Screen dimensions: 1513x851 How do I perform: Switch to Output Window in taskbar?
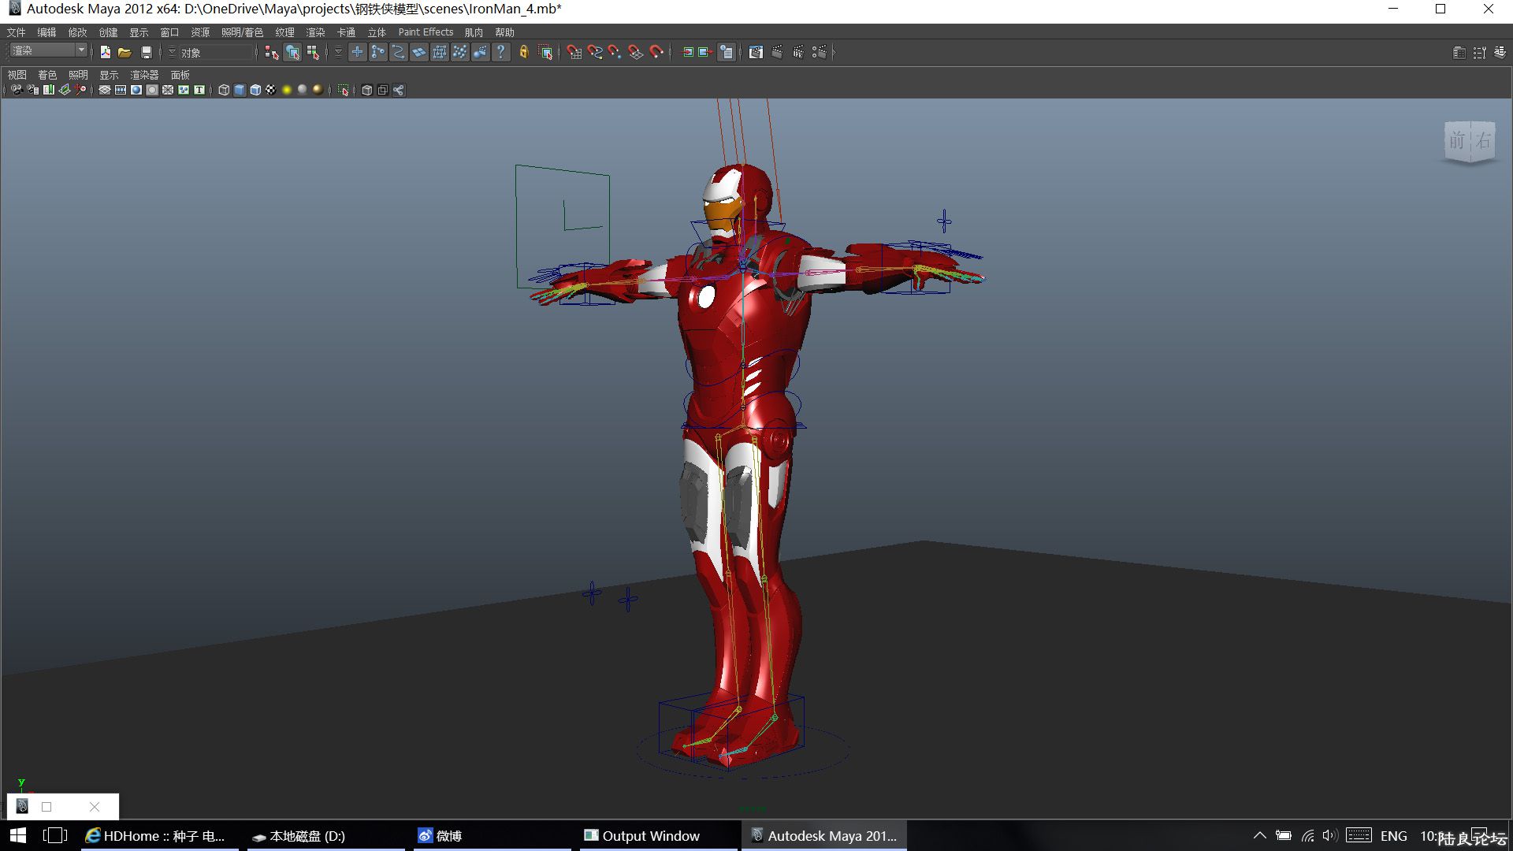pos(642,836)
